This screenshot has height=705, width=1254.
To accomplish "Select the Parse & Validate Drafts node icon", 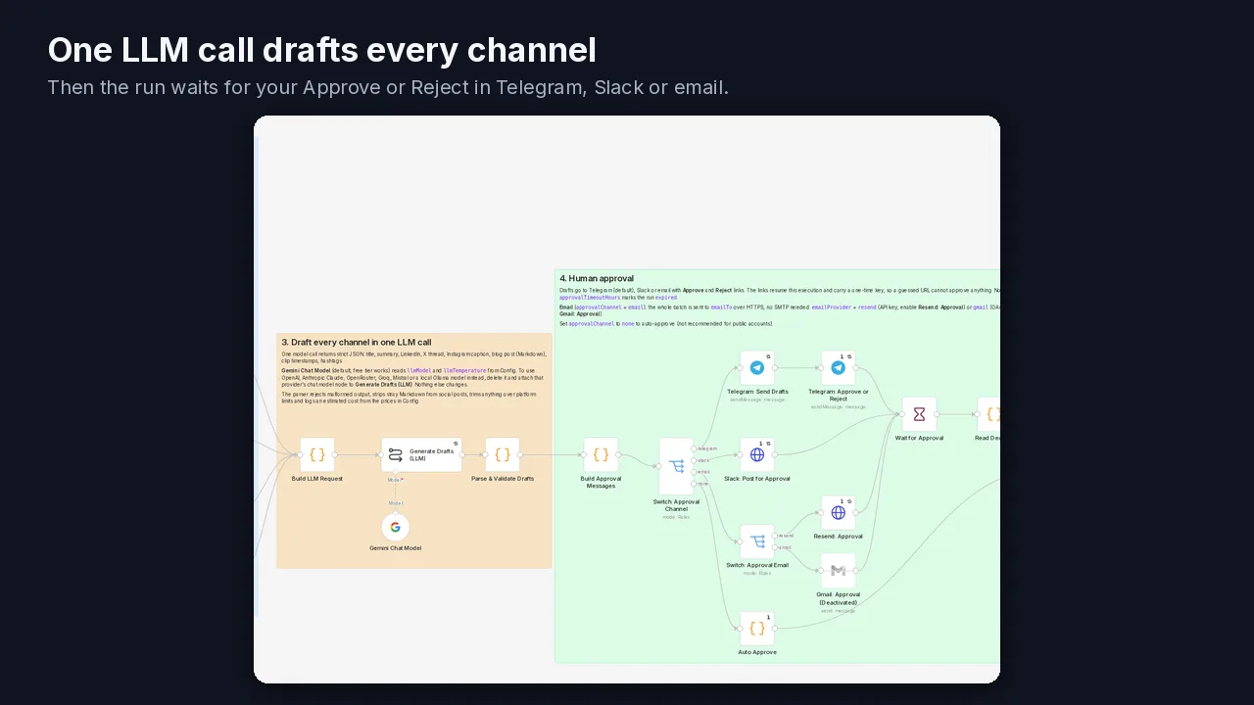I will (x=503, y=454).
